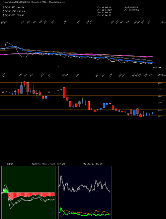Open the ADX indicator chart panel
The height and width of the screenshot is (219, 166).
point(85,192)
